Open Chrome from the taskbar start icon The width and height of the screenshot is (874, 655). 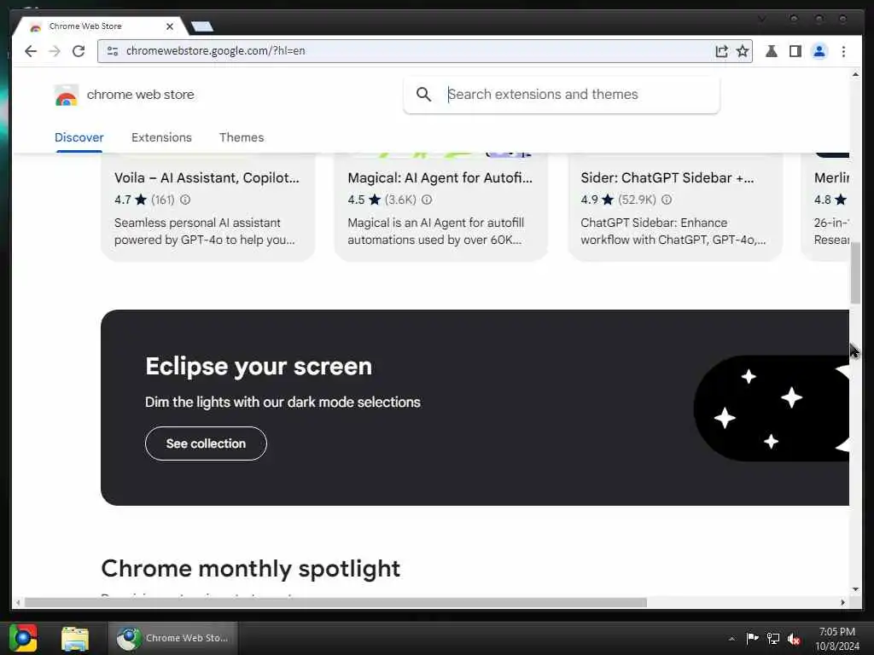click(23, 638)
